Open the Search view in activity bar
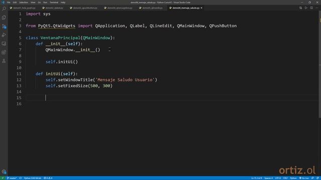The image size is (321, 180). pyautogui.click(x=4, y=8)
